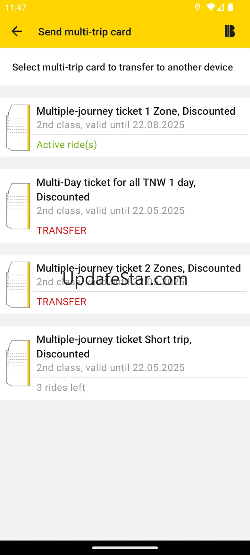The height and width of the screenshot is (555, 250).
Task: Tap the 2 Zones ticket card icon
Action: click(18, 284)
